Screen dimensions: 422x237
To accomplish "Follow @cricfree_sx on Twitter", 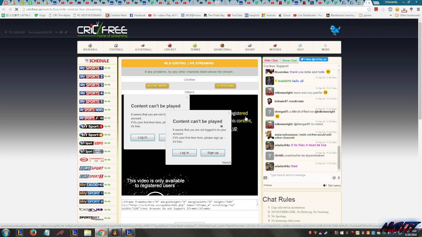I will 314,60.
